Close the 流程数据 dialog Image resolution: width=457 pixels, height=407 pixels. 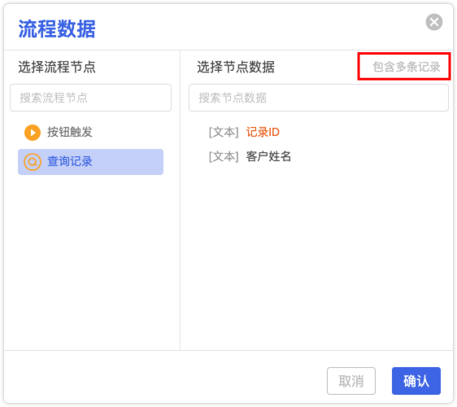pos(434,22)
